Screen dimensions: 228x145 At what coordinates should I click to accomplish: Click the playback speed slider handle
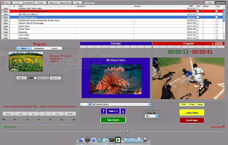point(38,124)
